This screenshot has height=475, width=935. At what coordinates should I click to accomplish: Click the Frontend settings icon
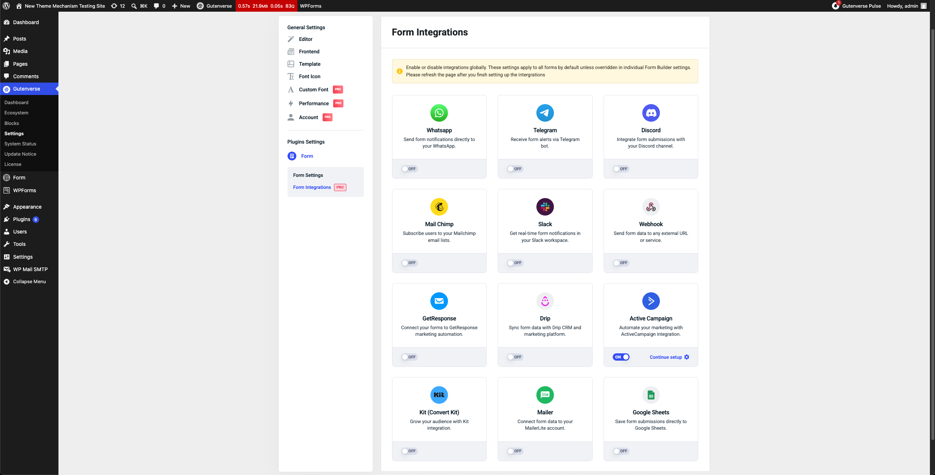click(291, 52)
